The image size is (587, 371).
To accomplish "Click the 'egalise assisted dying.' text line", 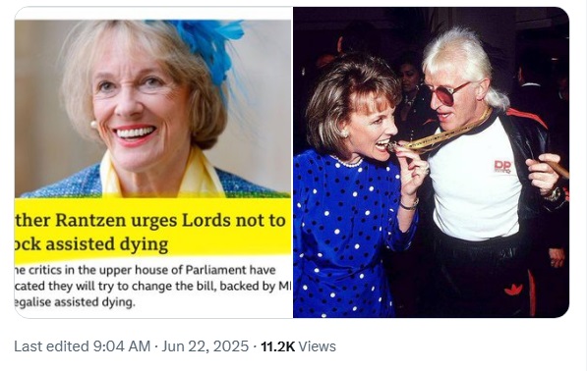I will click(x=75, y=302).
